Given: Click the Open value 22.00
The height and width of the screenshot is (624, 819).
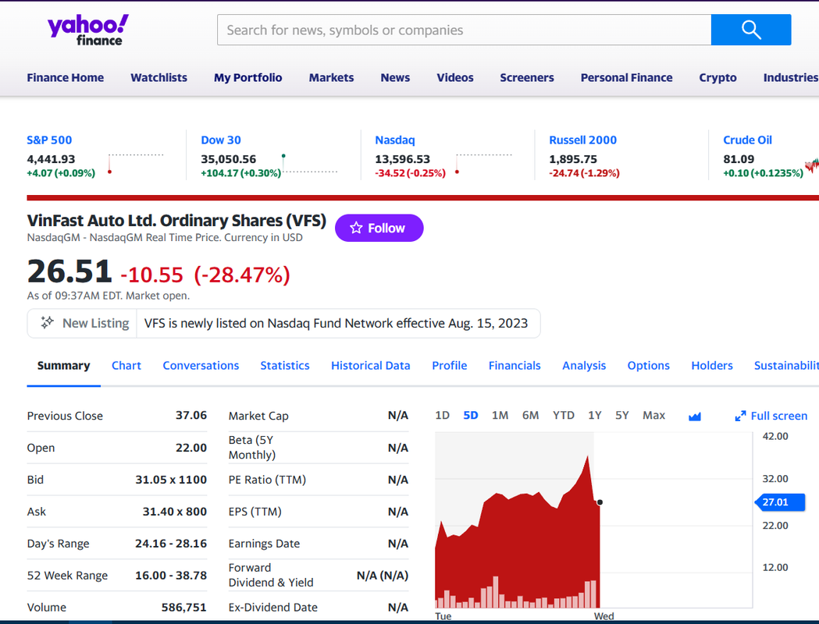Looking at the screenshot, I should (x=191, y=448).
